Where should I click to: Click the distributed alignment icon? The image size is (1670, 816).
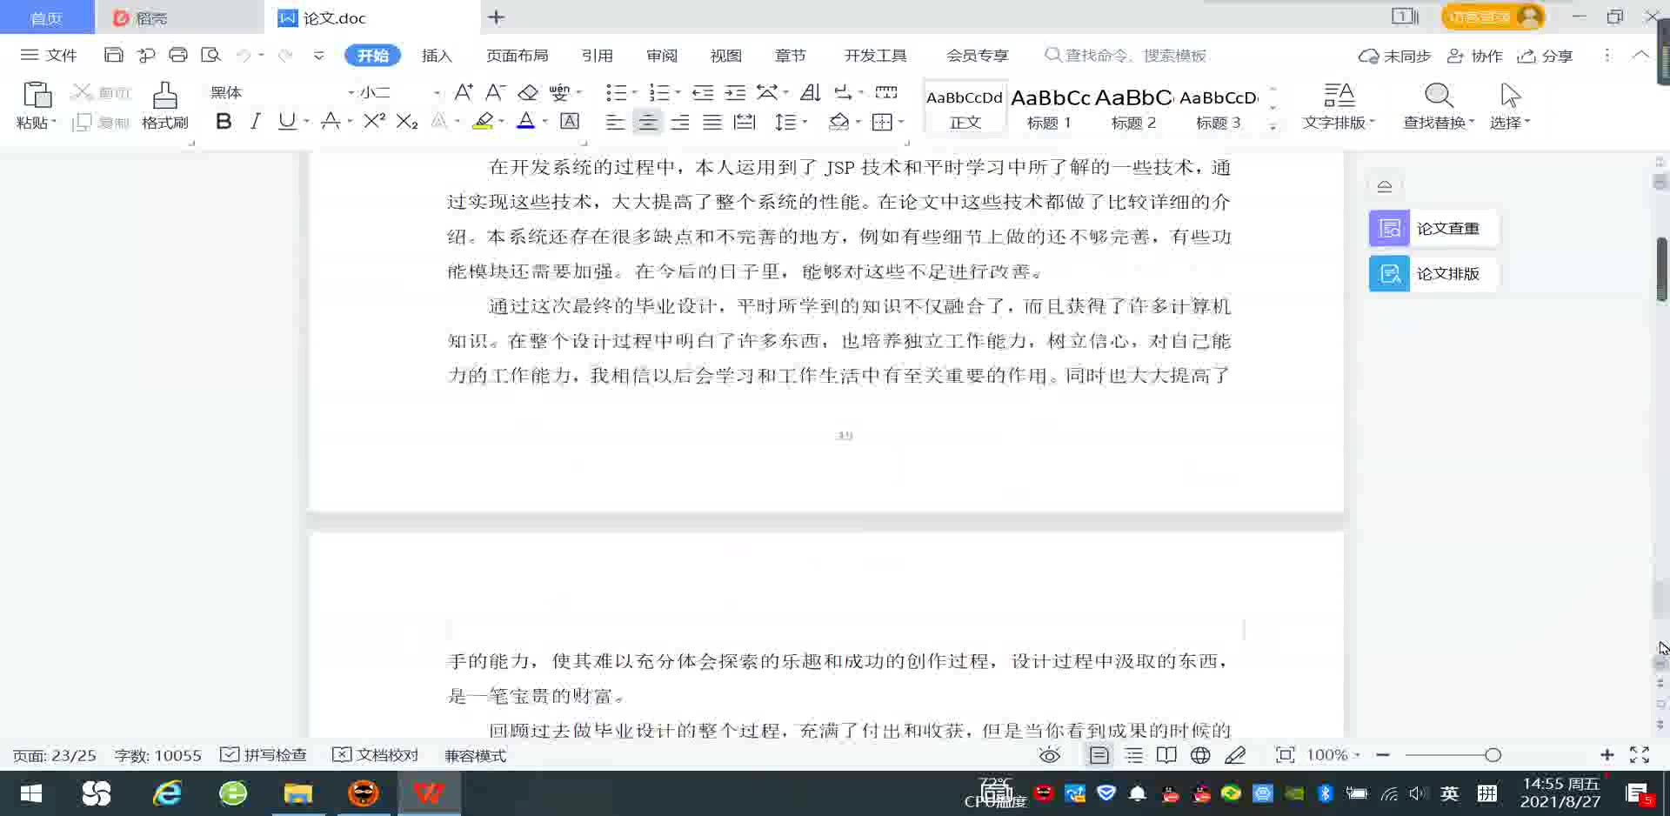[745, 122]
